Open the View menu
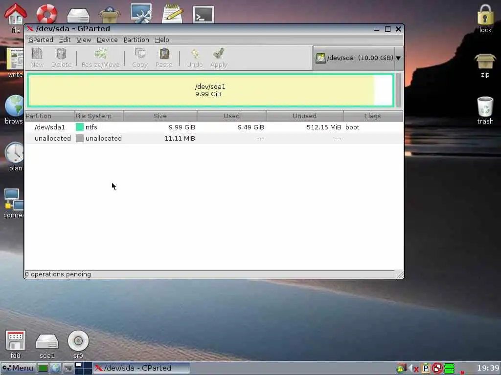This screenshot has height=375, width=501. [x=84, y=40]
